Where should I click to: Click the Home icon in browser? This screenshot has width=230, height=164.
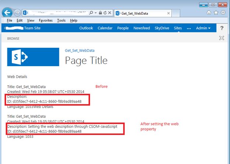click(x=209, y=13)
